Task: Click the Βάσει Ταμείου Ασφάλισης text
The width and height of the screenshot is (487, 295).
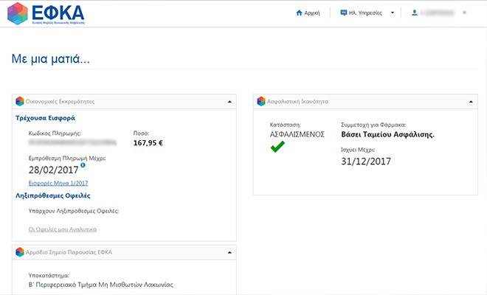Action: [387, 134]
